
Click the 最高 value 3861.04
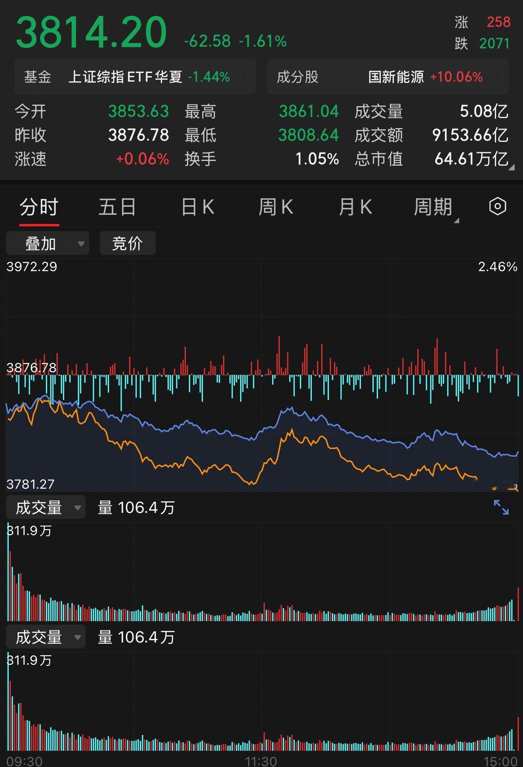309,111
